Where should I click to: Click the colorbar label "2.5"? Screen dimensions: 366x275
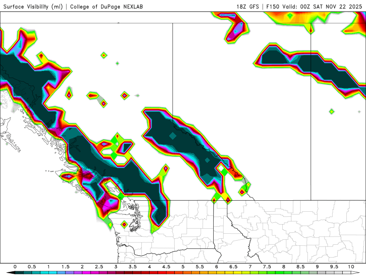[x=99, y=267]
